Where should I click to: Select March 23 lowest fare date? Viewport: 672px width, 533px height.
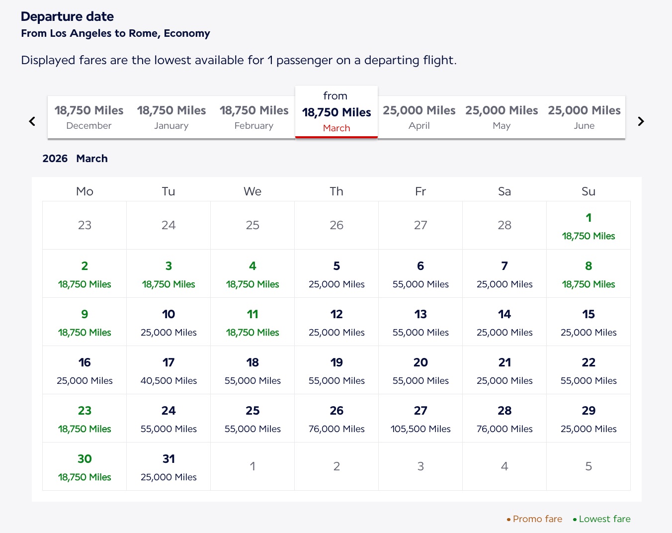[x=84, y=419]
